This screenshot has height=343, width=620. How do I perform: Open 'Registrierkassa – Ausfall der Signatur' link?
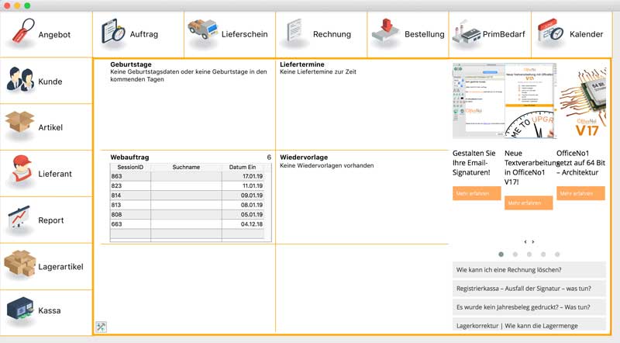(x=529, y=289)
